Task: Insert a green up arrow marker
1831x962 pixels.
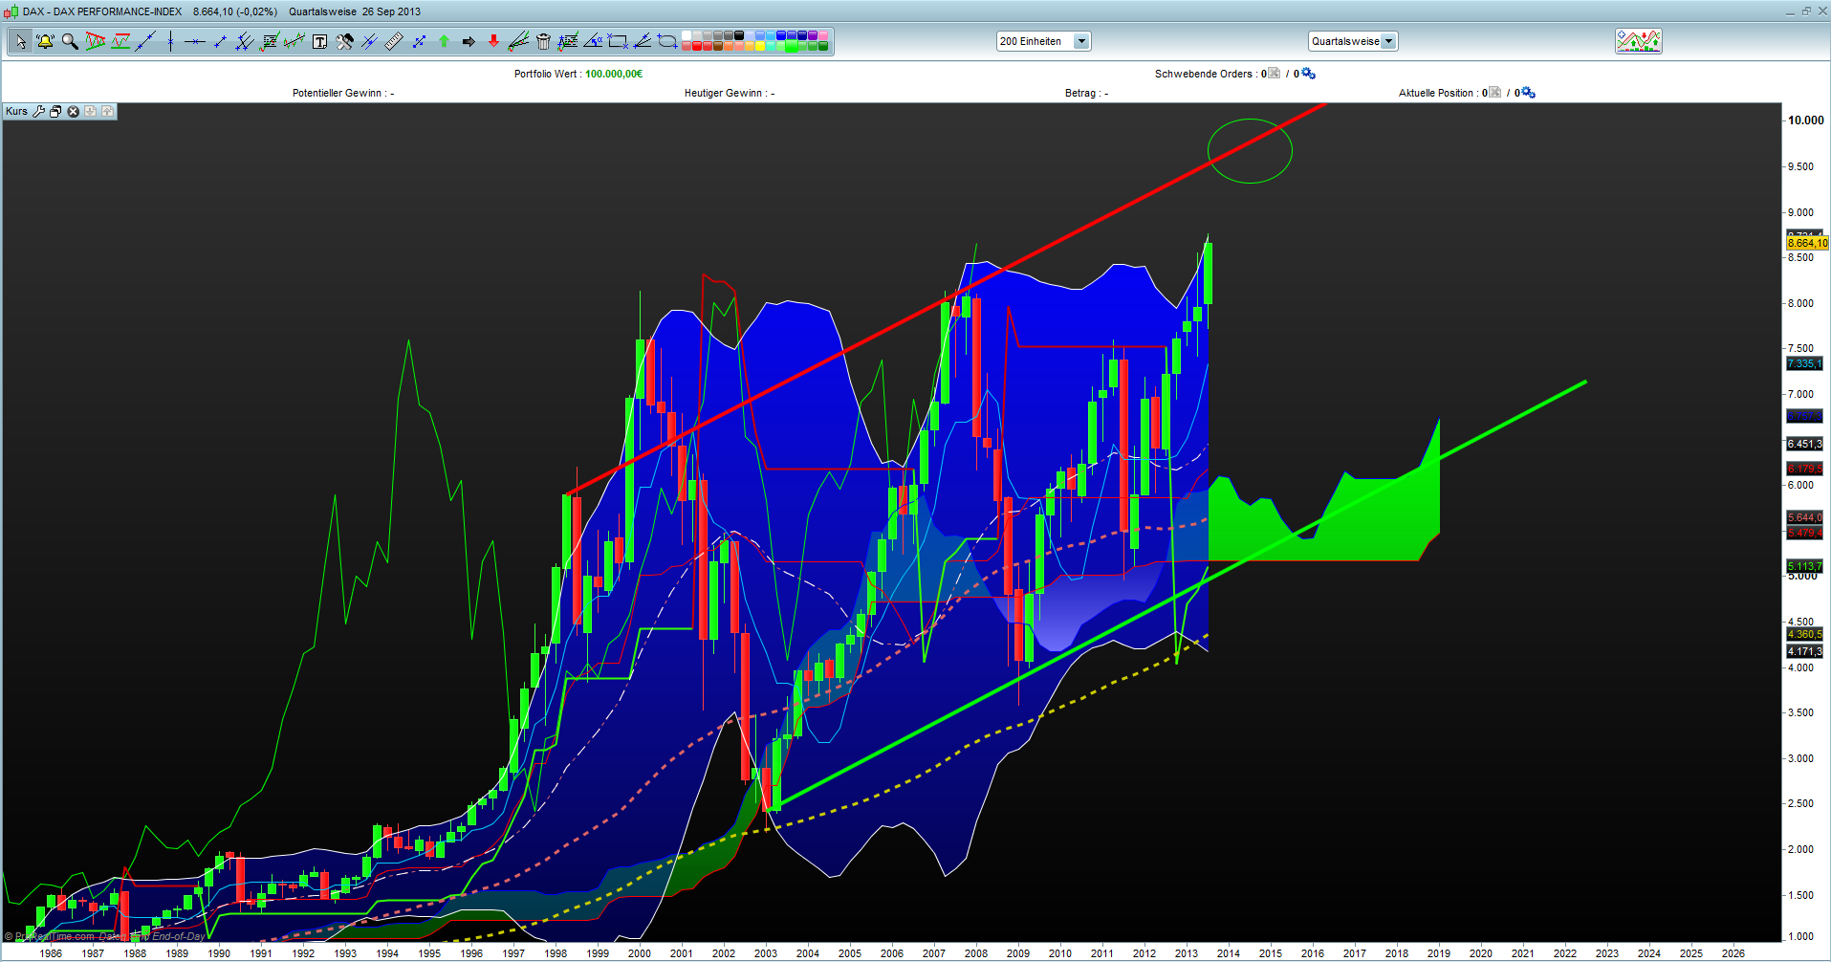Action: click(444, 41)
